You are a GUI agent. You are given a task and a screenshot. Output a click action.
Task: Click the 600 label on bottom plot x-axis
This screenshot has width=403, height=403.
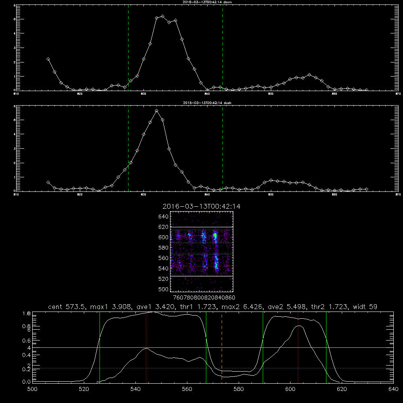click(x=290, y=389)
